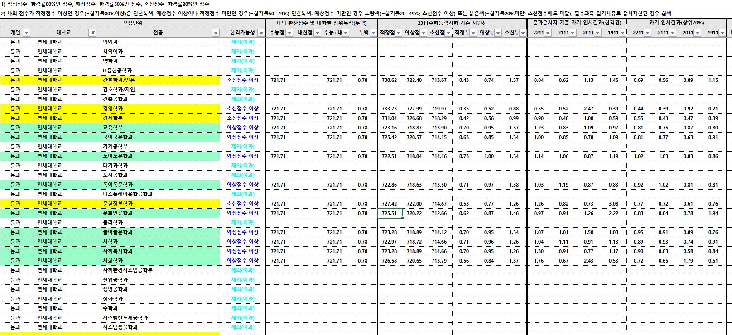Select the 나의 환산점수 및 대학별 상위누적 header
This screenshot has width=732, height=335.
tap(322, 23)
